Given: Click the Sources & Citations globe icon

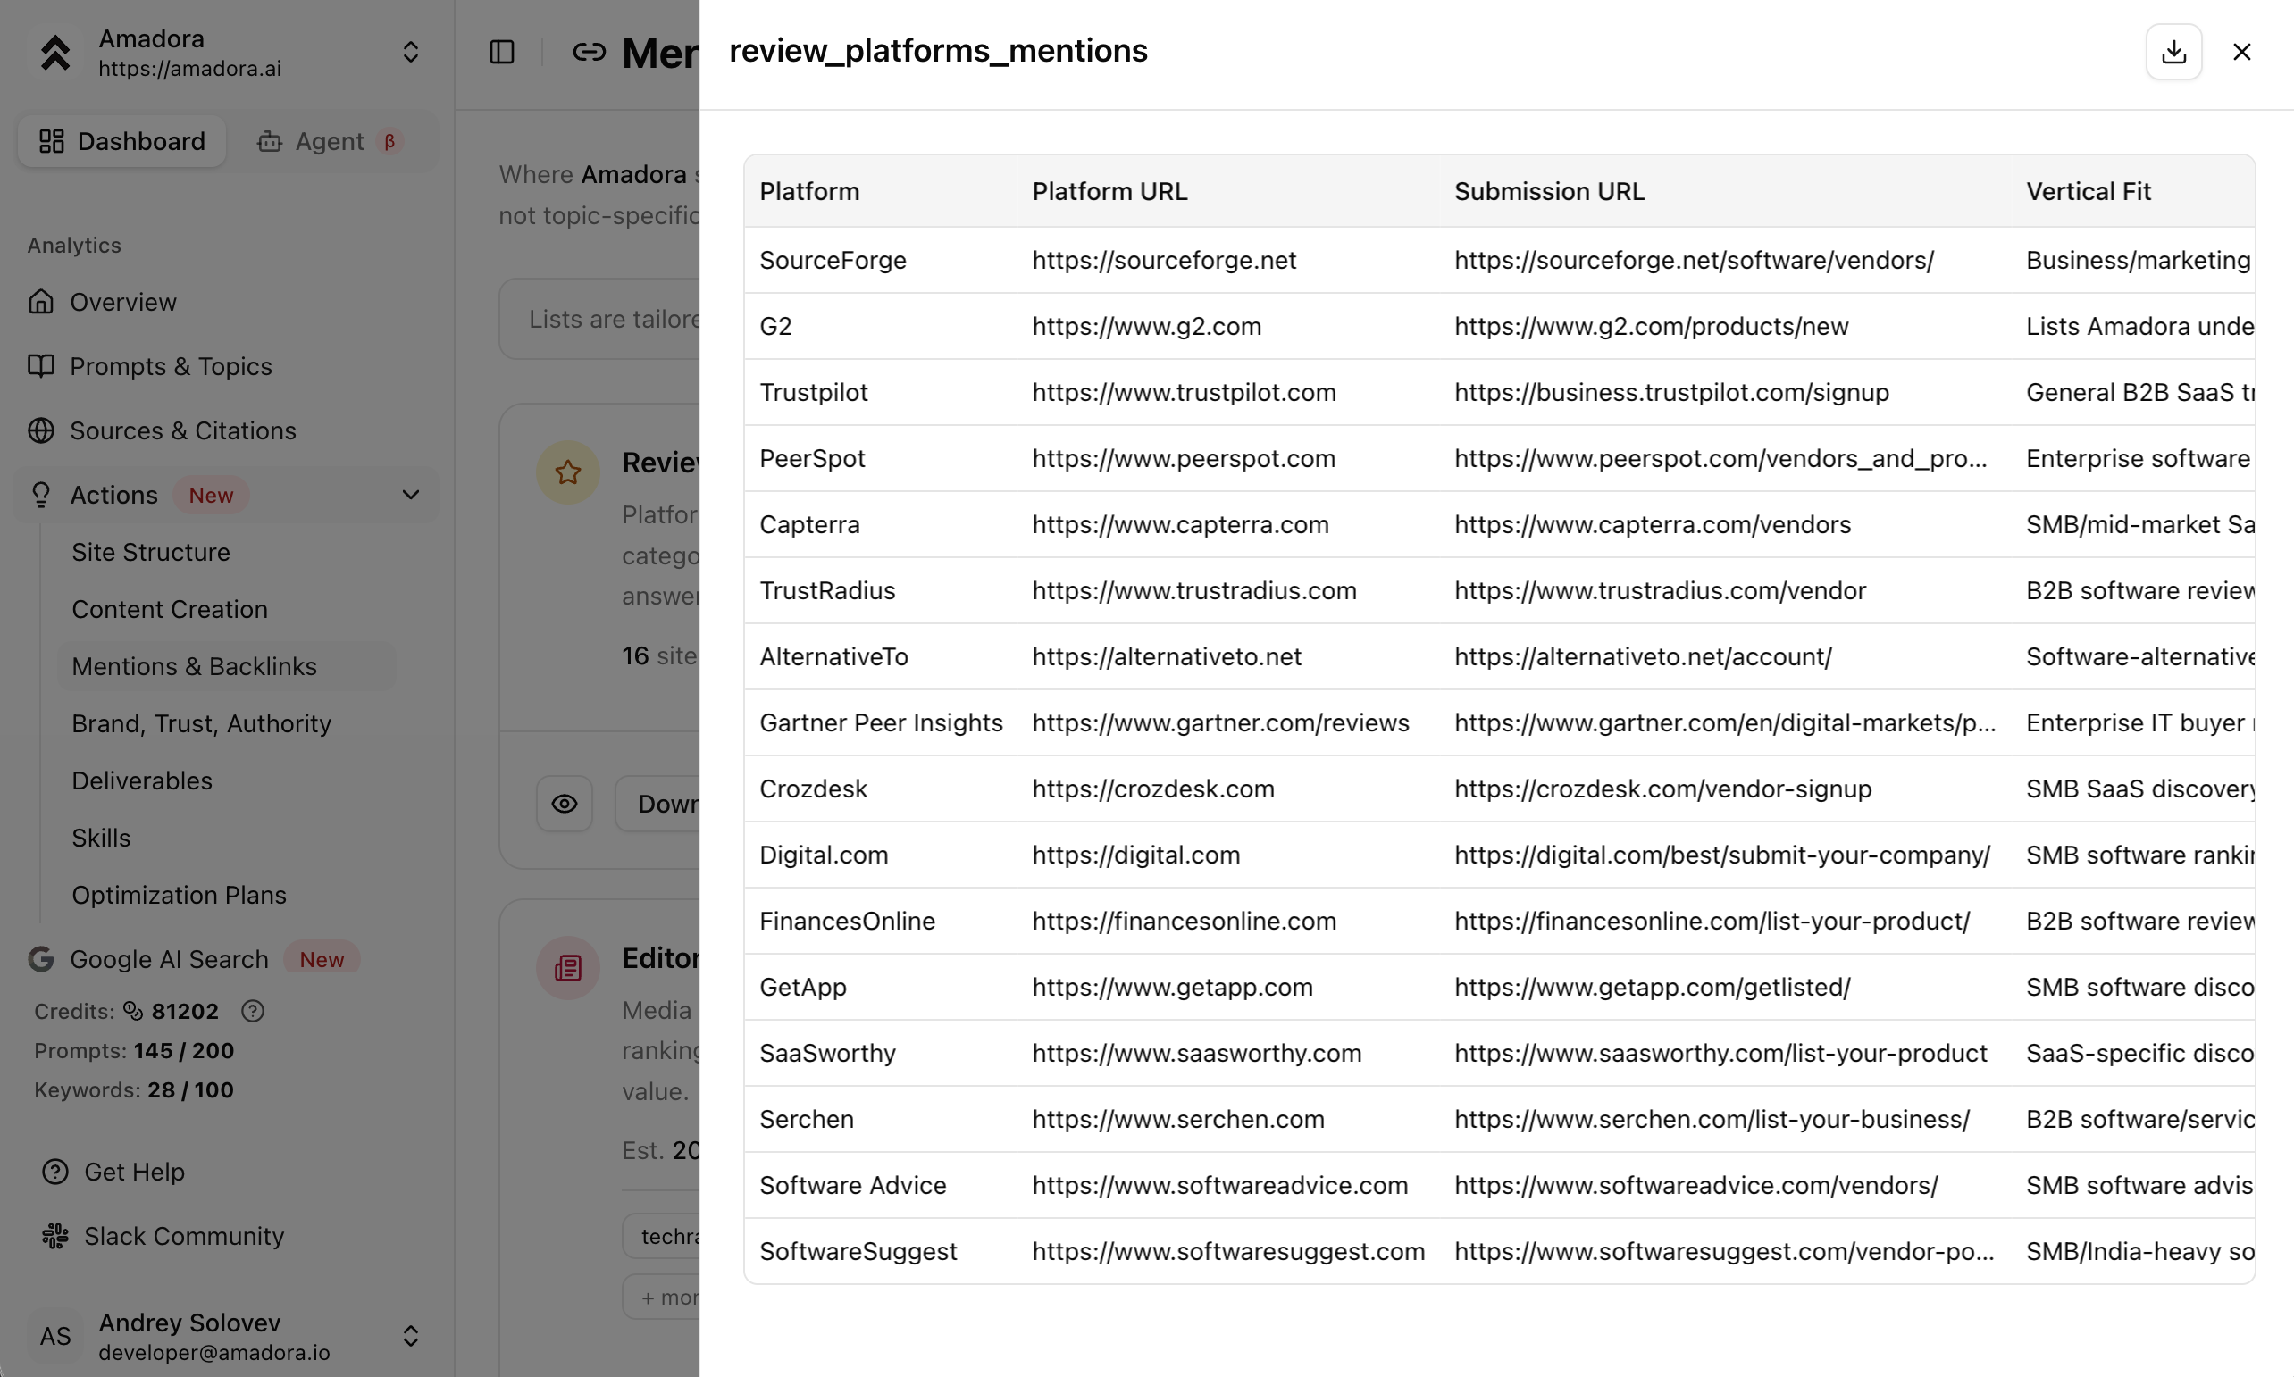Looking at the screenshot, I should click(x=41, y=430).
